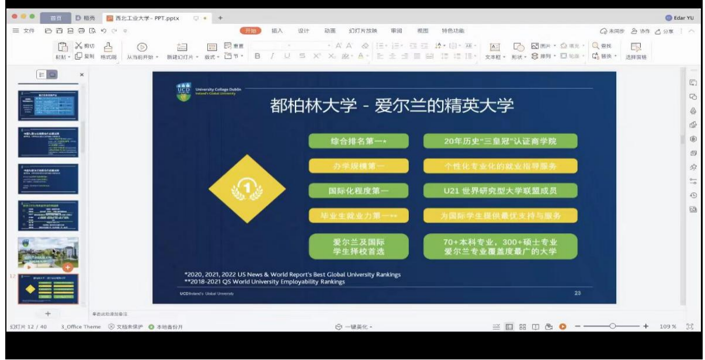The width and height of the screenshot is (705, 360).
Task: Click the One-click Beautify (一键美化) button
Action: [354, 327]
